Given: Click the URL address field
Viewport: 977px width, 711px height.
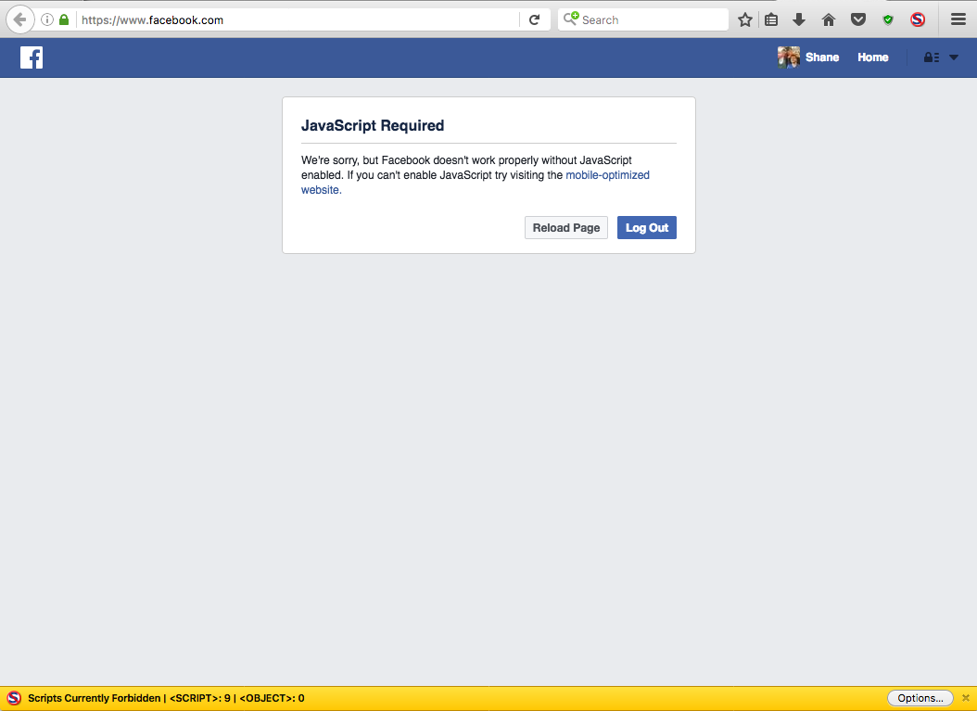Looking at the screenshot, I should coord(298,20).
